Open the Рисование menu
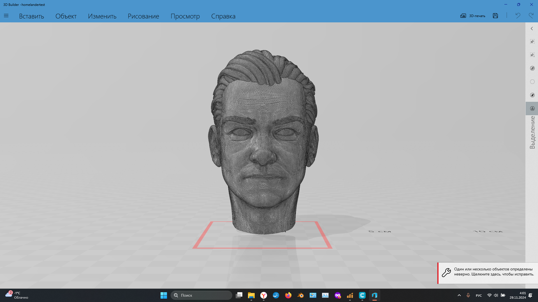The image size is (538, 302). coord(143,16)
